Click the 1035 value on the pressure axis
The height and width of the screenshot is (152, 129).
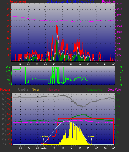119,4
